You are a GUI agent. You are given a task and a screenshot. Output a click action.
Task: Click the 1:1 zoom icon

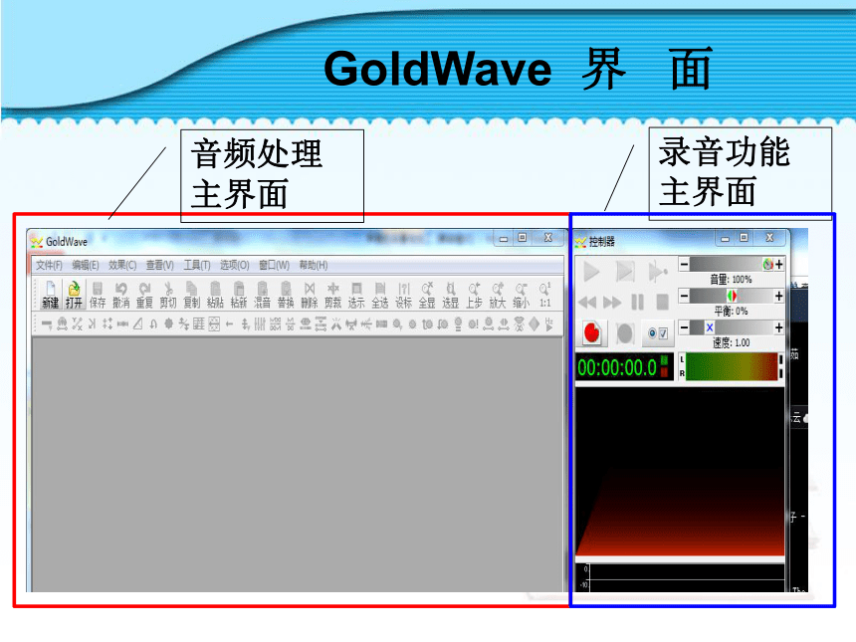[544, 295]
